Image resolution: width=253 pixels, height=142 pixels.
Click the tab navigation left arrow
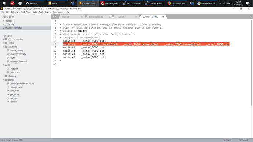54,16
